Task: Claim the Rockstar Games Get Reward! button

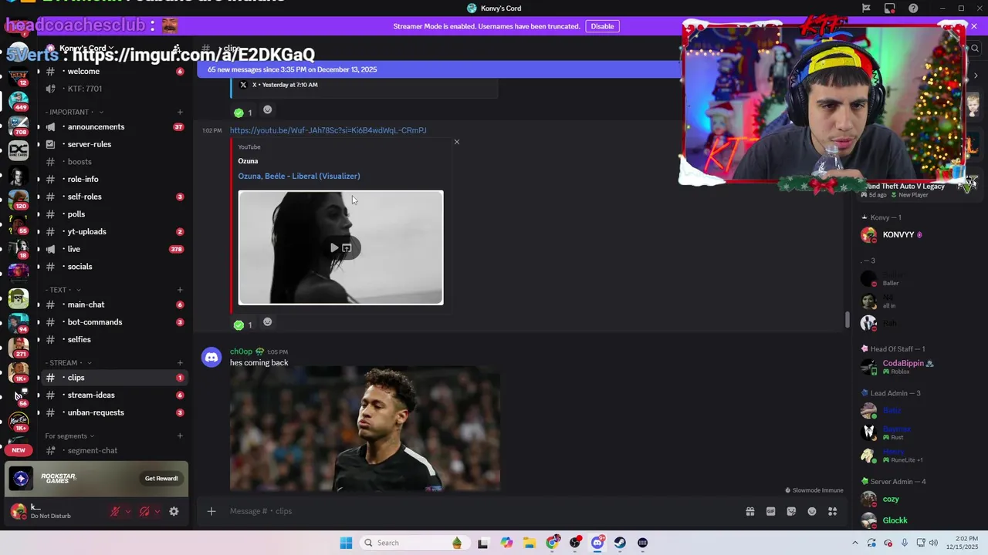Action: click(161, 479)
